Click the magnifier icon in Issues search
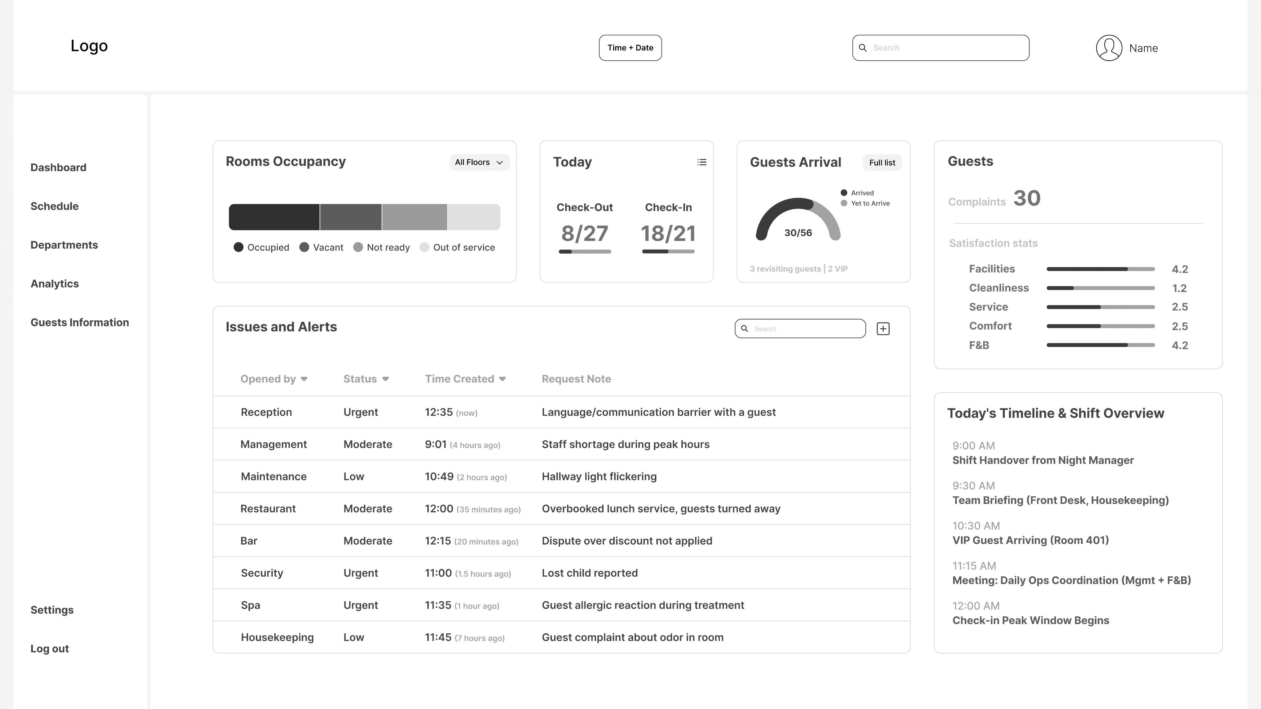1261x709 pixels. (x=744, y=329)
